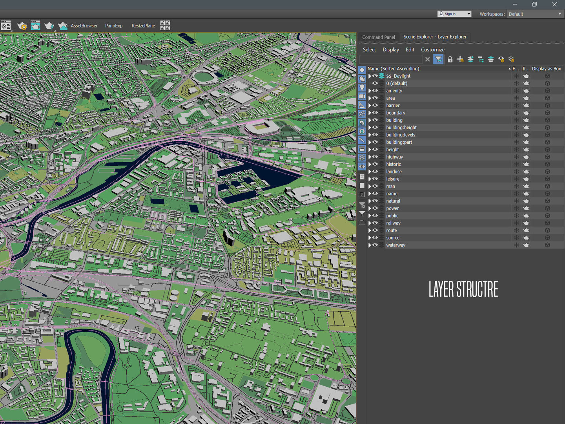Toggle the display geometry sphere filter icon
The height and width of the screenshot is (424, 565).
(x=362, y=70)
